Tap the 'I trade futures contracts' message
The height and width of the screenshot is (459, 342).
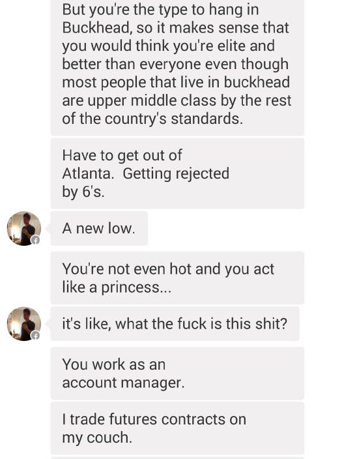click(x=177, y=428)
